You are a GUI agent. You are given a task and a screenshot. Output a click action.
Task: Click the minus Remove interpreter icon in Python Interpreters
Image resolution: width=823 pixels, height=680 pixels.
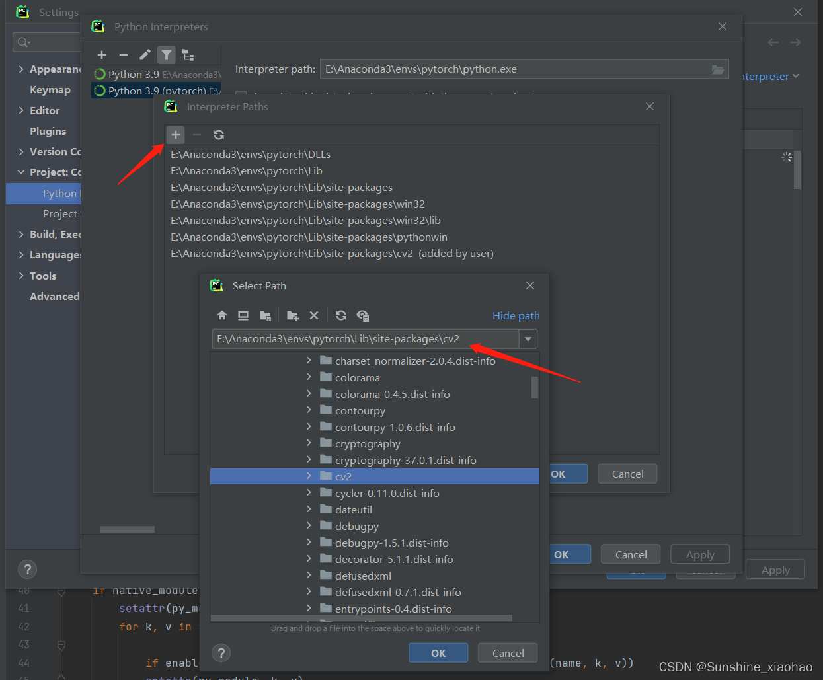123,55
